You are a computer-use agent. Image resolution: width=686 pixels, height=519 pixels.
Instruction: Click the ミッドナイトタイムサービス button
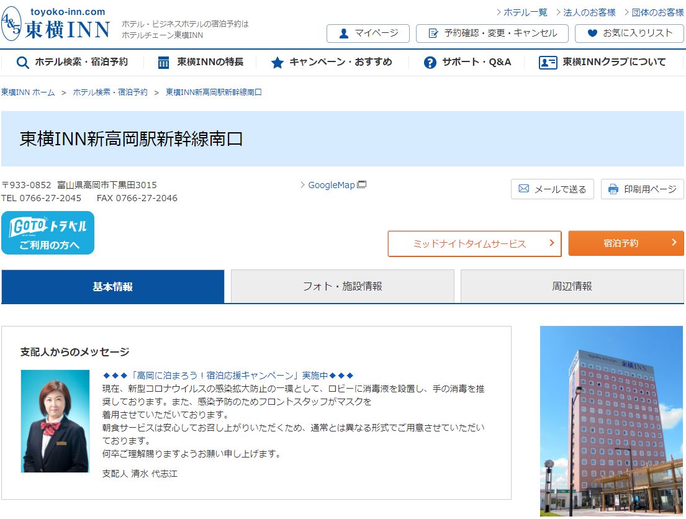pos(475,243)
